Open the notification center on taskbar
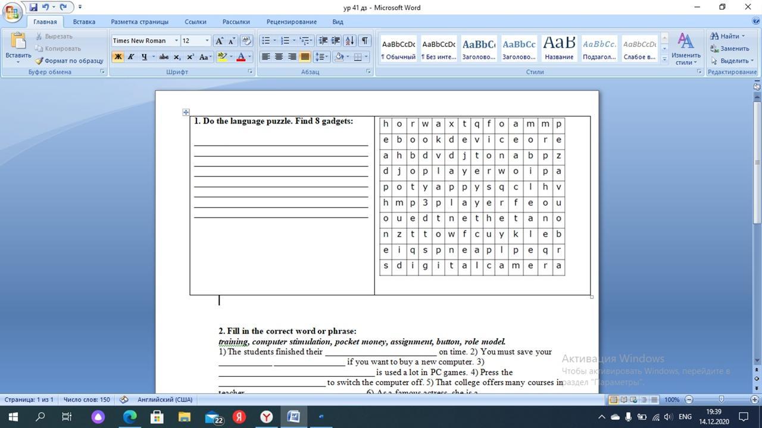The width and height of the screenshot is (762, 428). pyautogui.click(x=744, y=417)
